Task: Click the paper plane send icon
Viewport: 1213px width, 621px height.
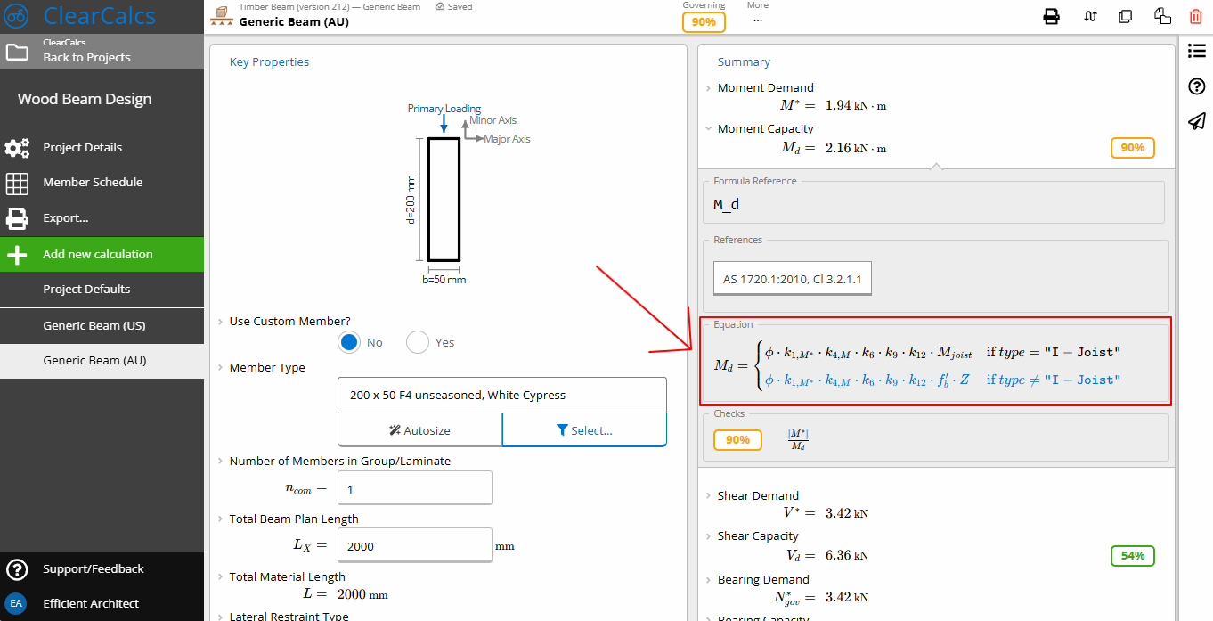Action: [x=1197, y=121]
